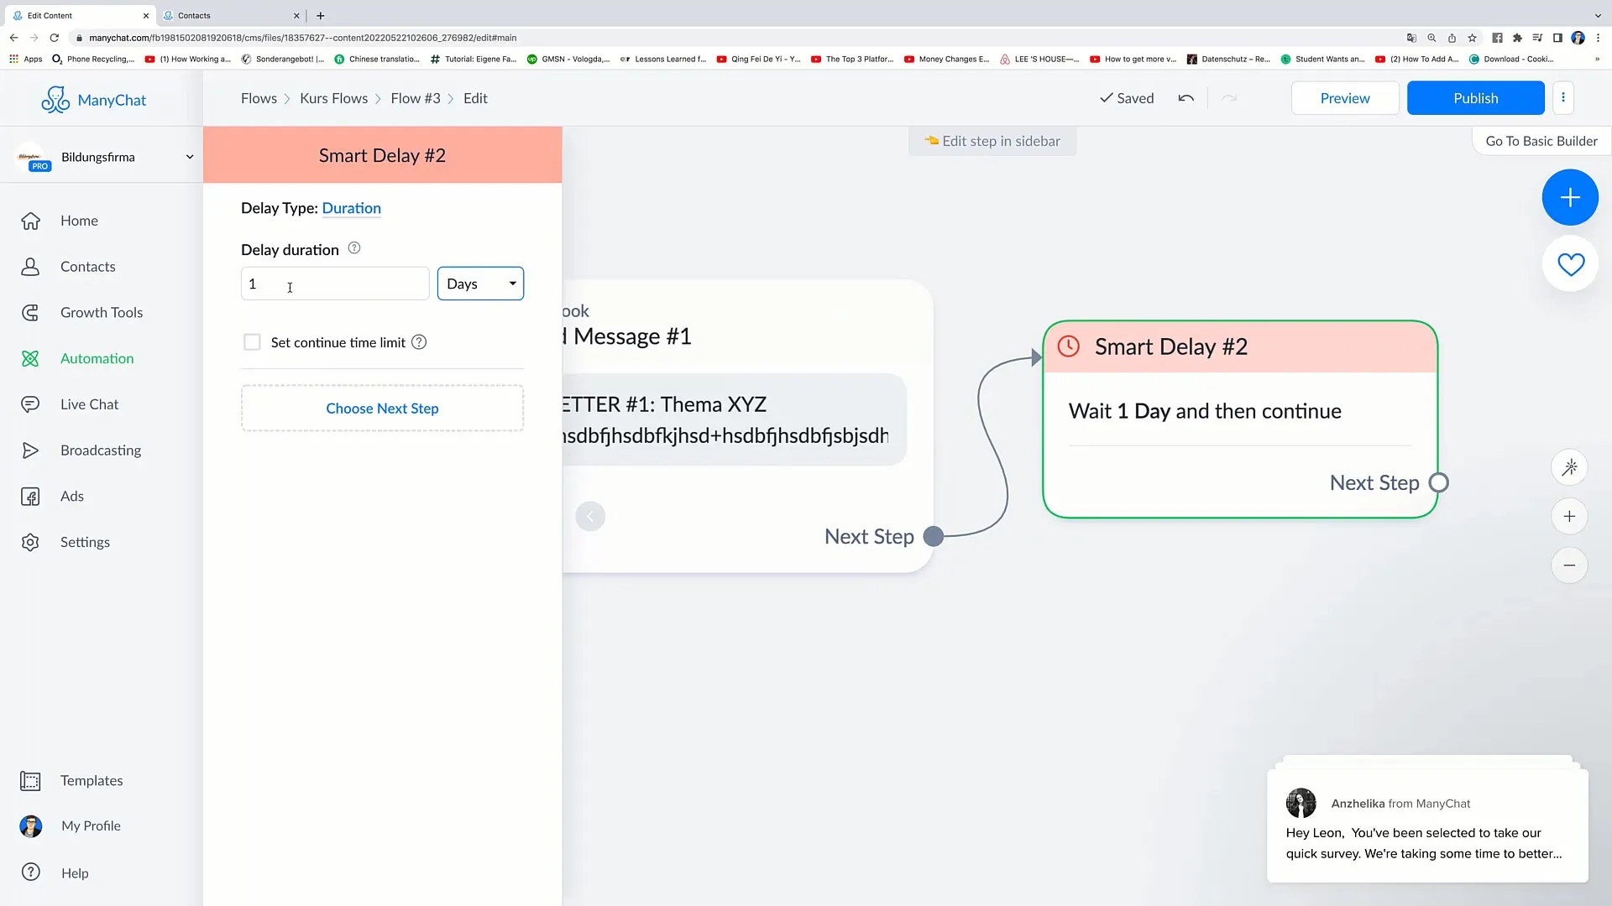Open the browser tab list chevron
The width and height of the screenshot is (1612, 906).
(1597, 15)
